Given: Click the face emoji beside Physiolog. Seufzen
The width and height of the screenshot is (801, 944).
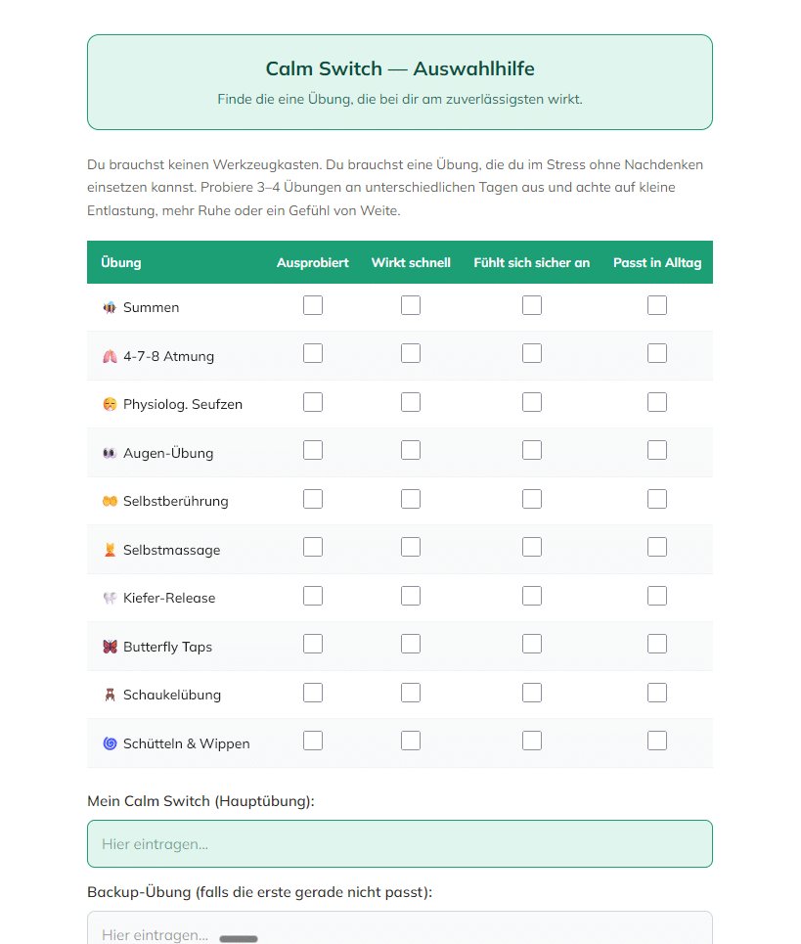Looking at the screenshot, I should tap(110, 404).
